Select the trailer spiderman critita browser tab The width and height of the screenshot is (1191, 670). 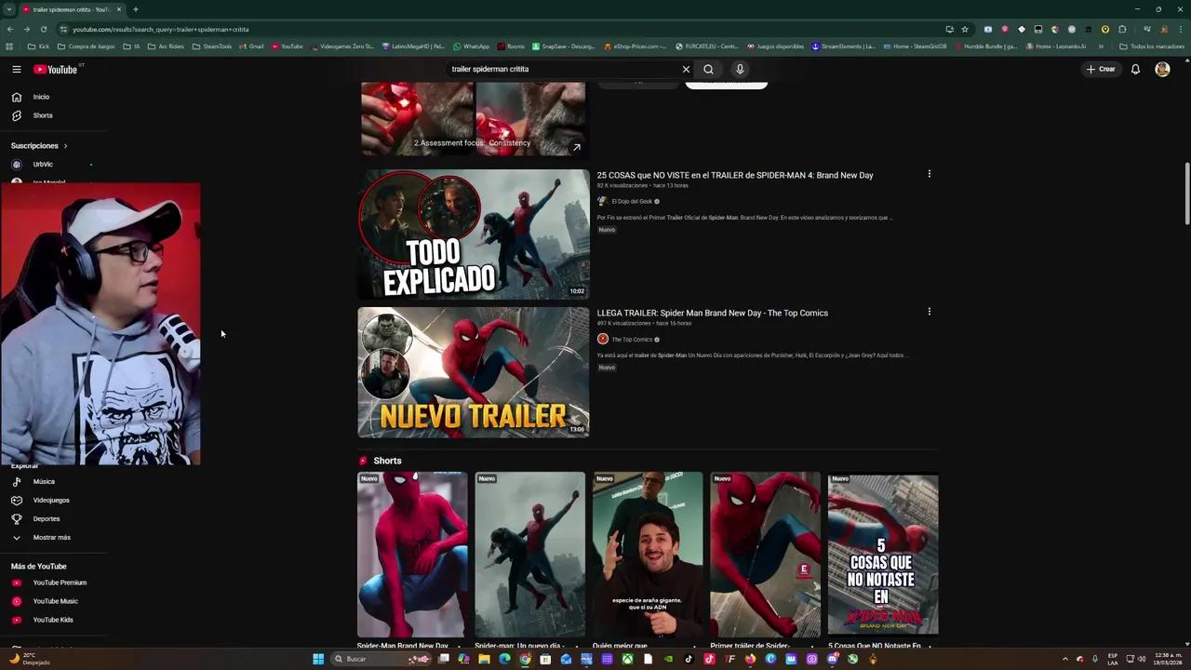coord(65,9)
